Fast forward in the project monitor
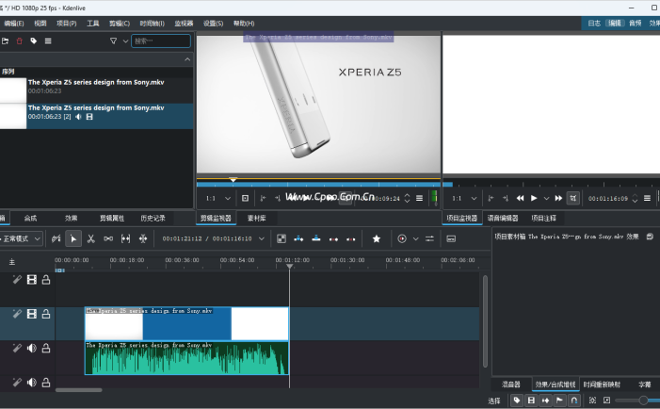660x409 pixels. pyautogui.click(x=558, y=198)
